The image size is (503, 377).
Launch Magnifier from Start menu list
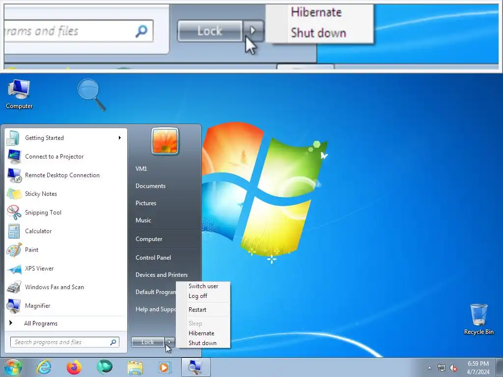click(66, 305)
